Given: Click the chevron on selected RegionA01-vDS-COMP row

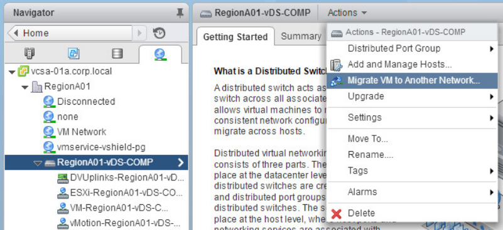Looking at the screenshot, I should pyautogui.click(x=181, y=163).
